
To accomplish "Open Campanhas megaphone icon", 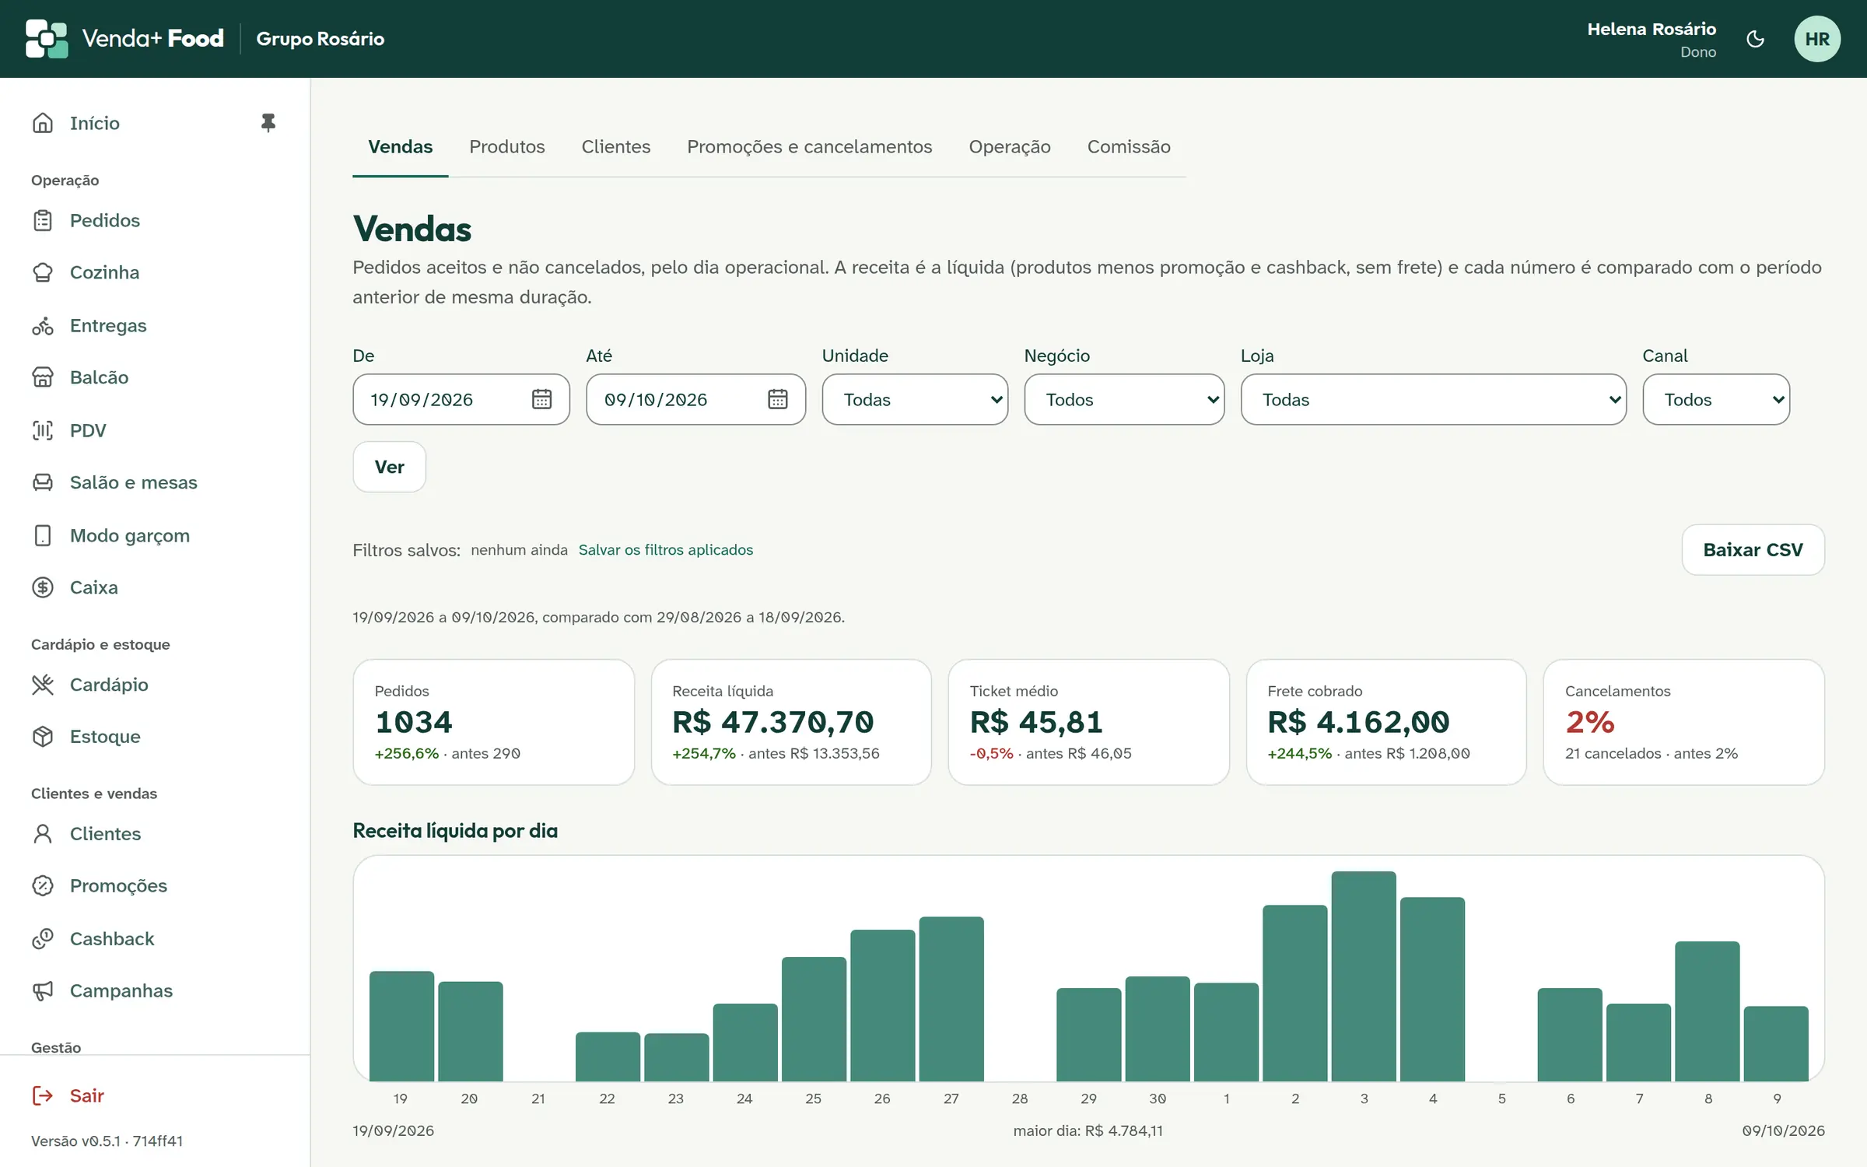I will (x=43, y=991).
